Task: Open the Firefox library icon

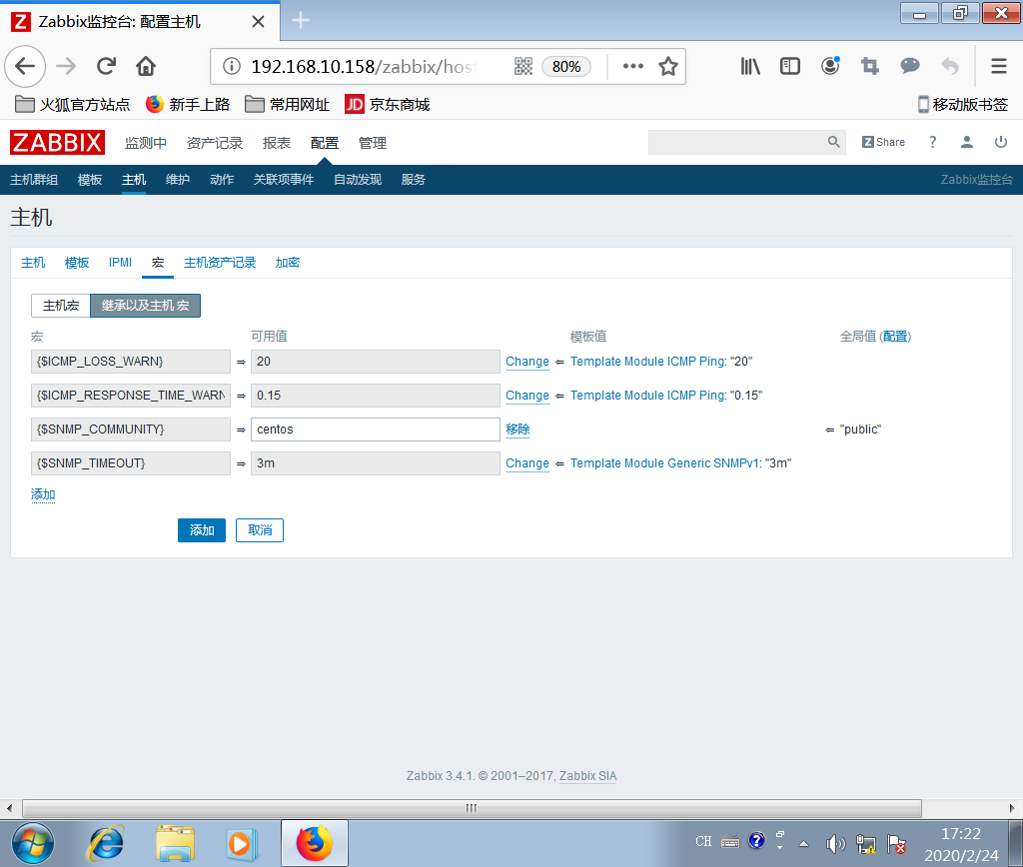Action: click(750, 66)
